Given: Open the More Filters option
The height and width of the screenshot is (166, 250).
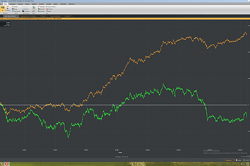Looking at the screenshot, I should [x=41, y=11].
